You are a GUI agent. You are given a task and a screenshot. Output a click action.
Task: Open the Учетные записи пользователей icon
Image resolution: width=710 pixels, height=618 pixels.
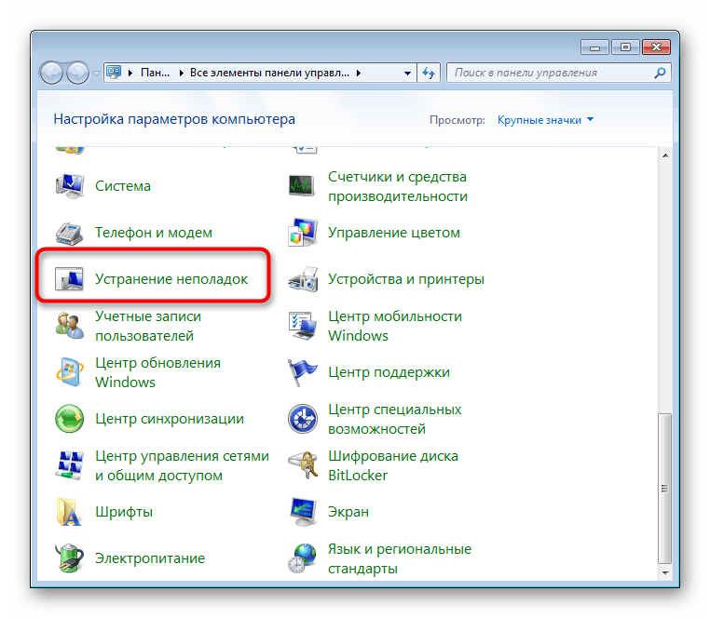tap(69, 325)
